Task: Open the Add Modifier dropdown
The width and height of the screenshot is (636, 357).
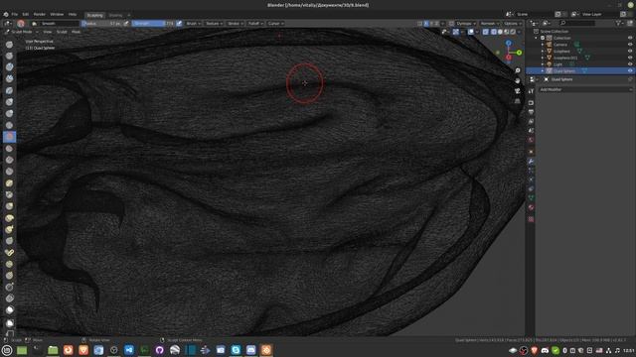Action: point(585,89)
